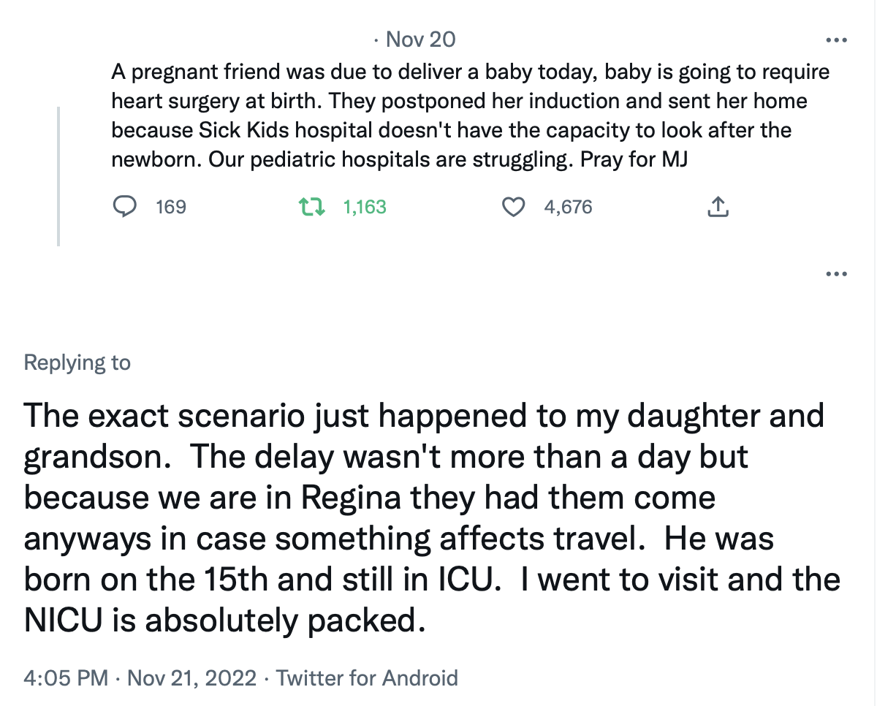877x706 pixels.
Task: Click the reply bubble icon beside 169
Action: click(x=126, y=208)
